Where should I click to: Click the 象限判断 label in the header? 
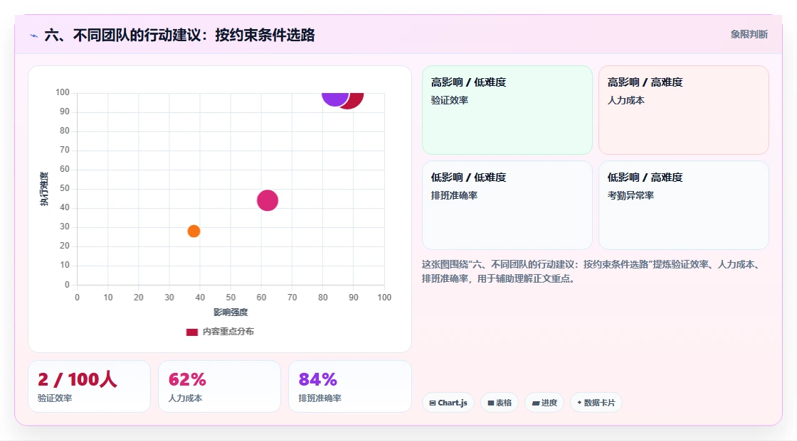click(749, 35)
